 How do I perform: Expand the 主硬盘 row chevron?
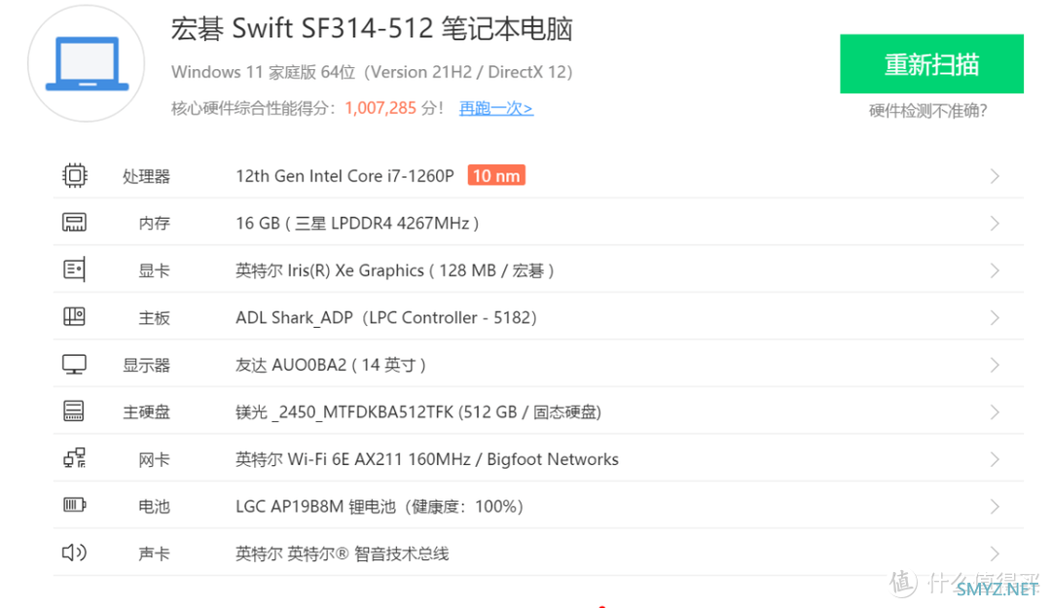[x=995, y=412]
